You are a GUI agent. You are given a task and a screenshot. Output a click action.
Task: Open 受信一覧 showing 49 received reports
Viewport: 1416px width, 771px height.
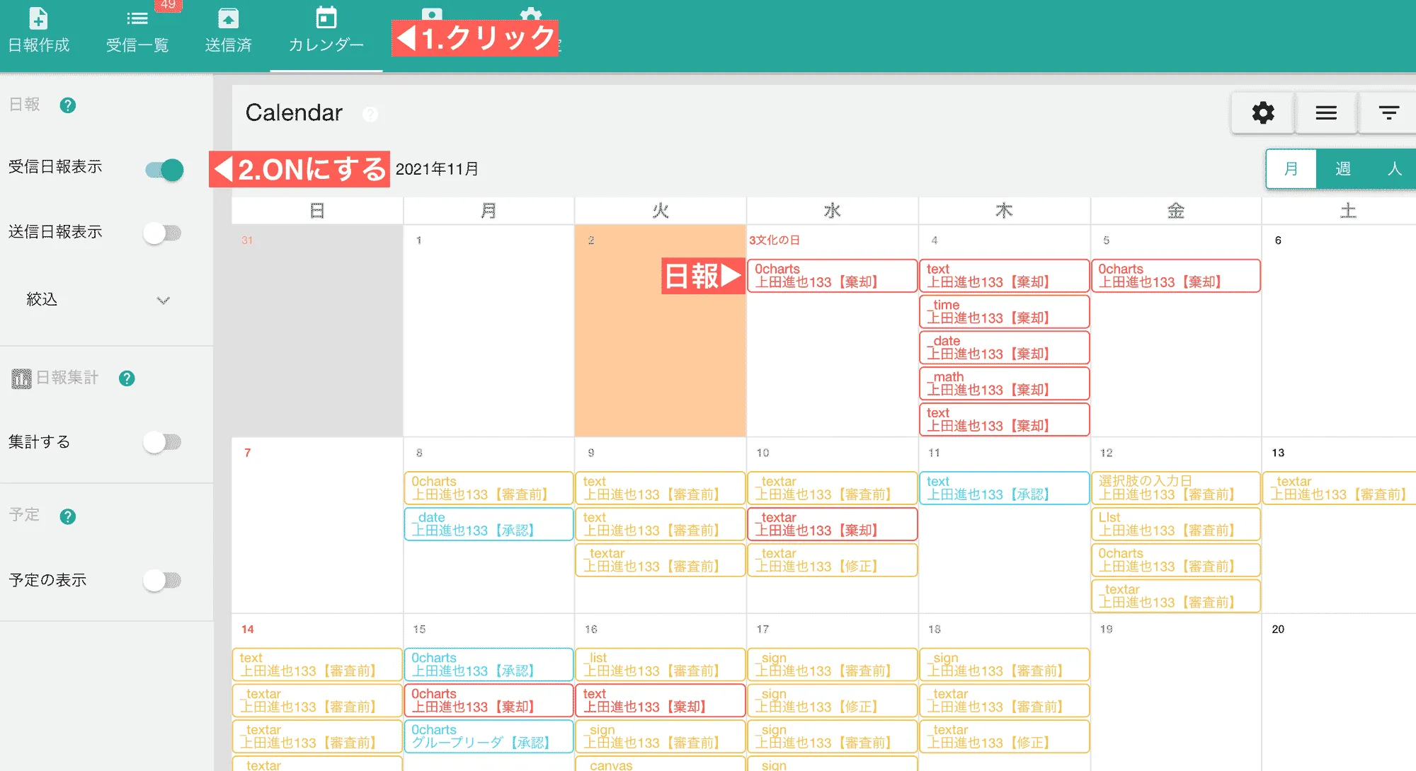[137, 30]
